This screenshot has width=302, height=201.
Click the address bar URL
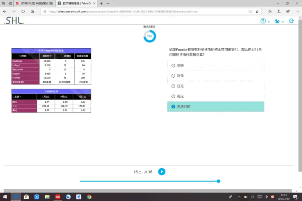coord(123,12)
